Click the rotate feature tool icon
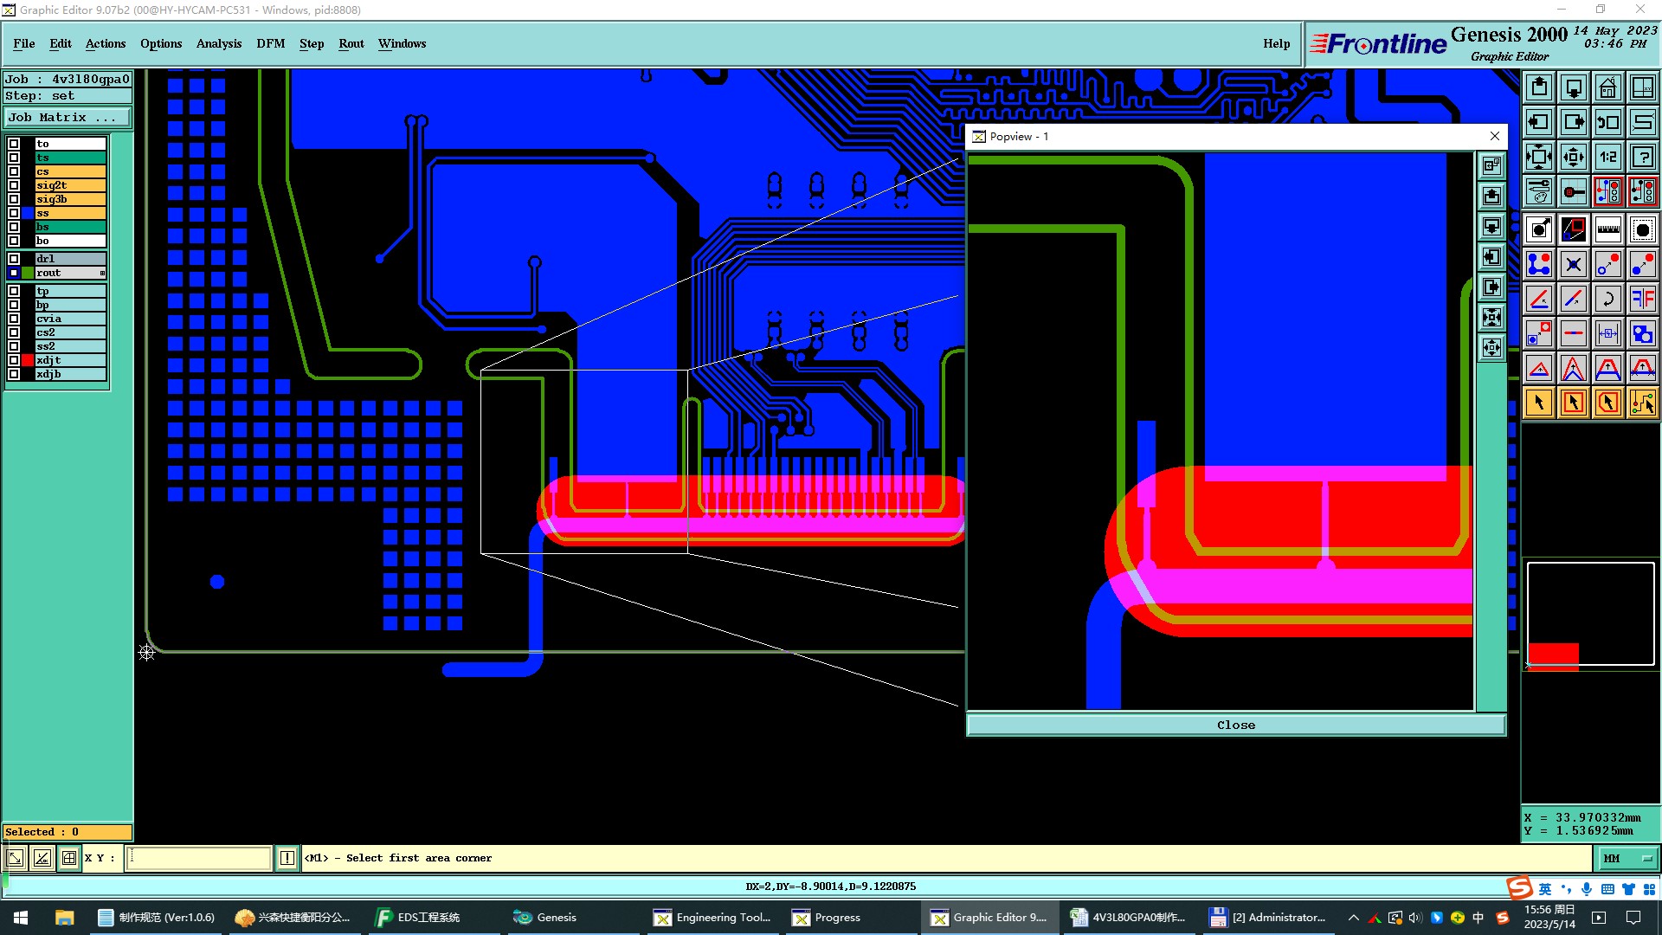Viewport: 1662px width, 935px height. point(1607,299)
